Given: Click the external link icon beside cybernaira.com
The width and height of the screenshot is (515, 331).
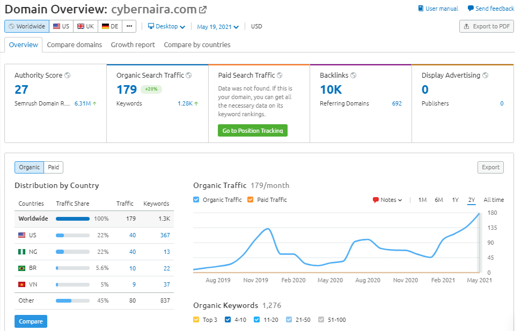Looking at the screenshot, I should (203, 10).
